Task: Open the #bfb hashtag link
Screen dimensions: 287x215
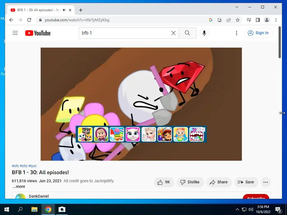Action: point(15,166)
